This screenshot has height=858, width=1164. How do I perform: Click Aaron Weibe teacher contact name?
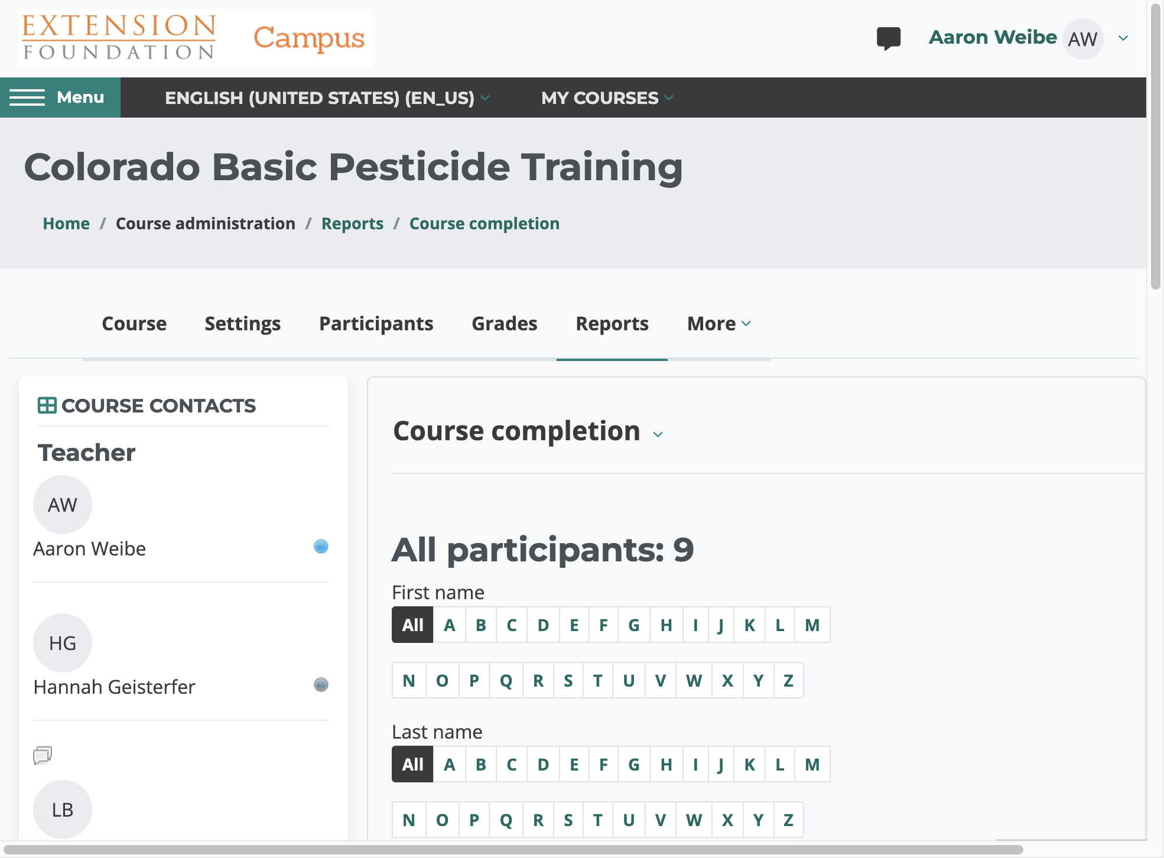click(x=89, y=548)
